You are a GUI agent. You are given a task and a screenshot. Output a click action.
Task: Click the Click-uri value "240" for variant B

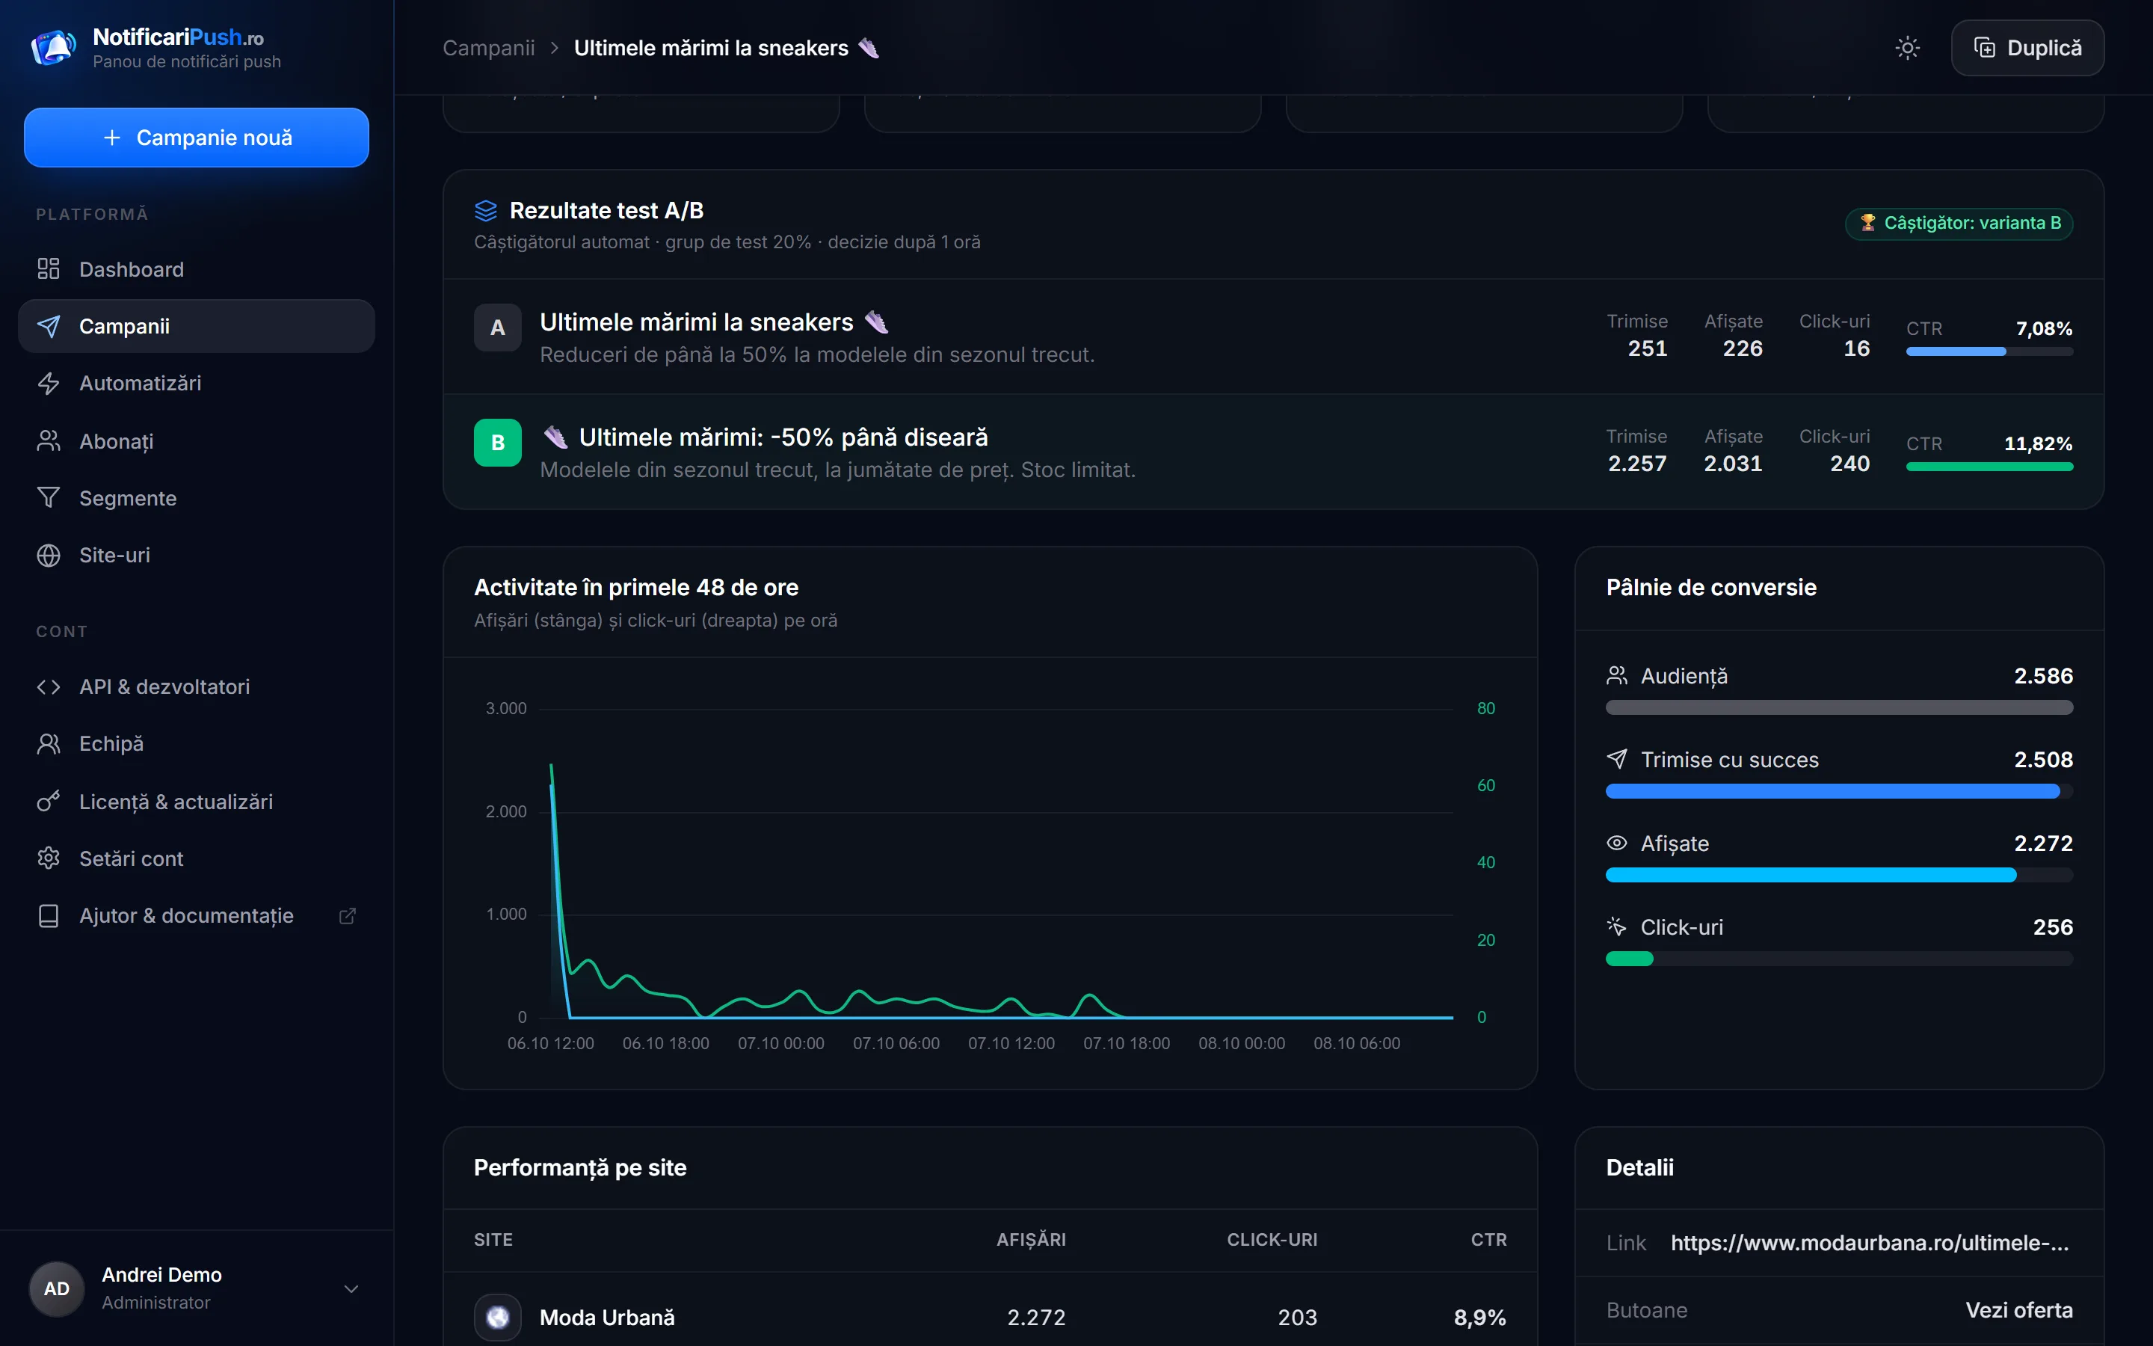(x=1849, y=464)
